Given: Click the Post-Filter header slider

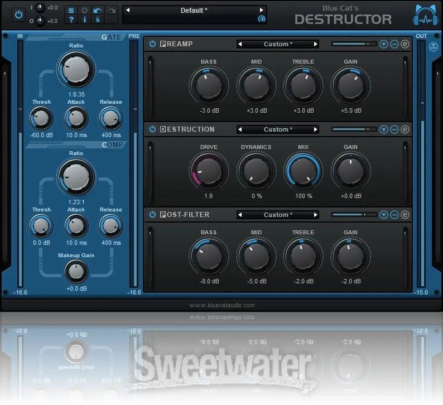Looking at the screenshot, I should [x=354, y=215].
